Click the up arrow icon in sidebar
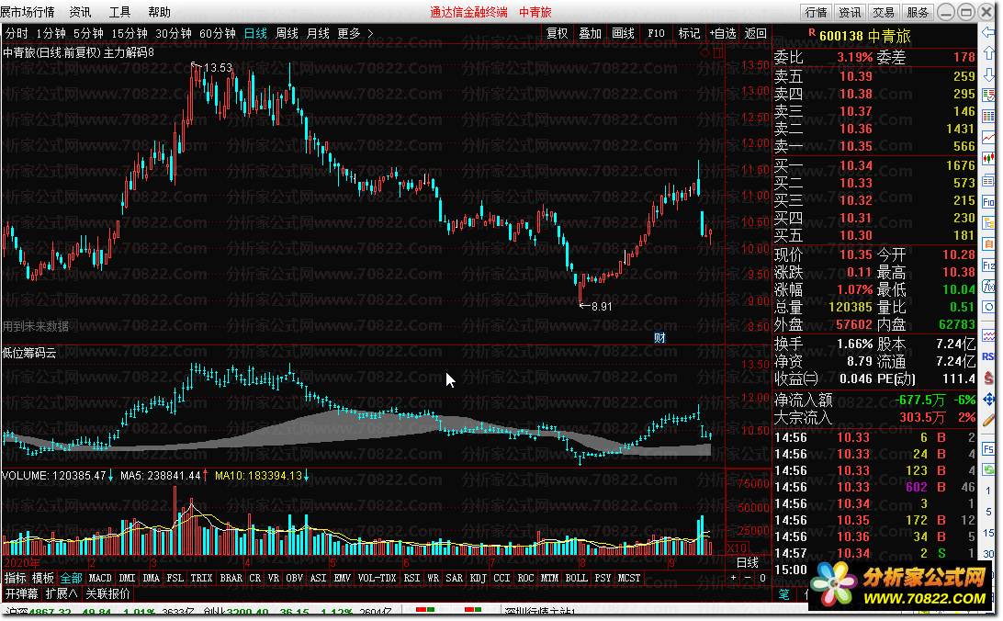 pyautogui.click(x=988, y=53)
